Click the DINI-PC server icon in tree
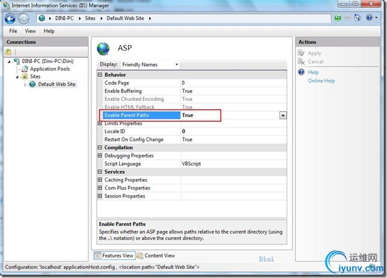Screen dimensions: 387x278 pyautogui.click(x=17, y=61)
